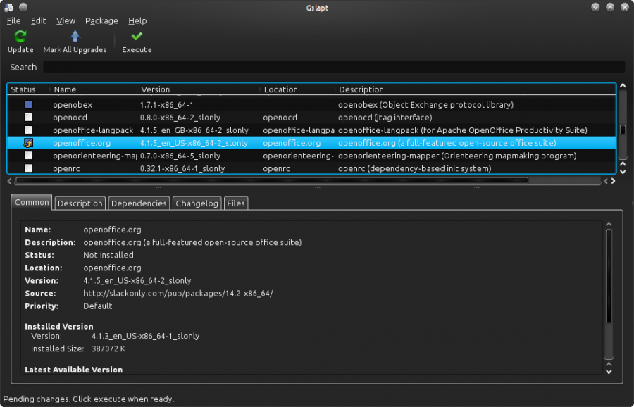Open the View menu

pos(66,20)
